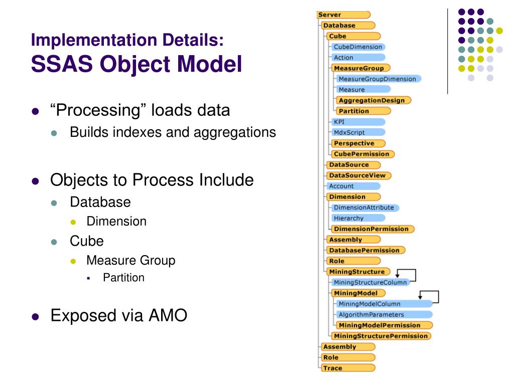
Task: Click the Perspective node
Action: tap(358, 143)
